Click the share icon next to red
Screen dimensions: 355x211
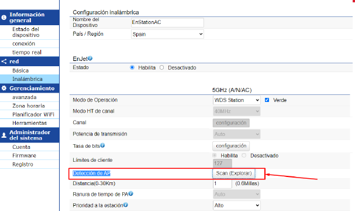[4, 62]
